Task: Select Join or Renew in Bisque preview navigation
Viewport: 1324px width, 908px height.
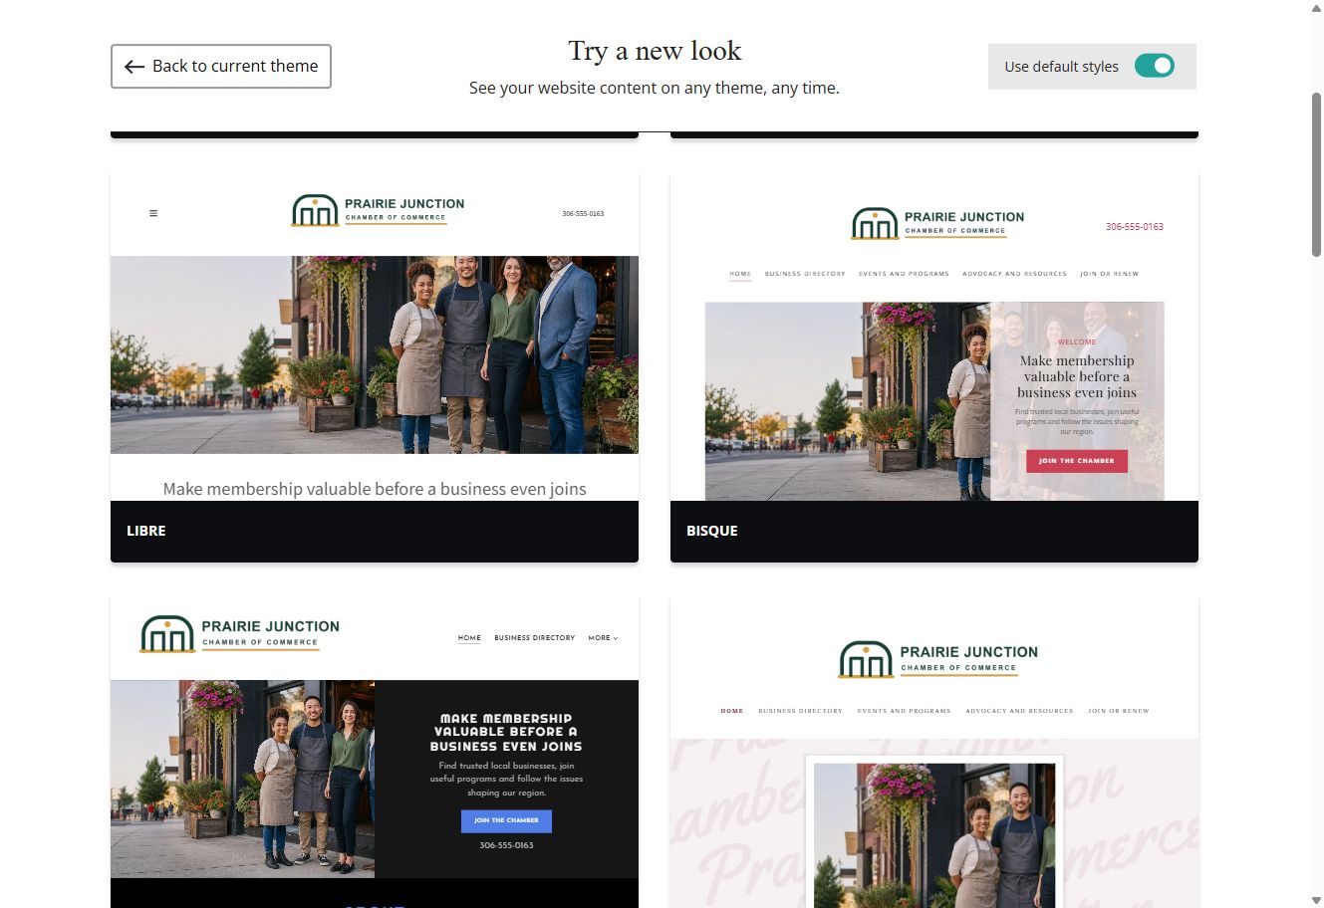Action: (x=1110, y=274)
